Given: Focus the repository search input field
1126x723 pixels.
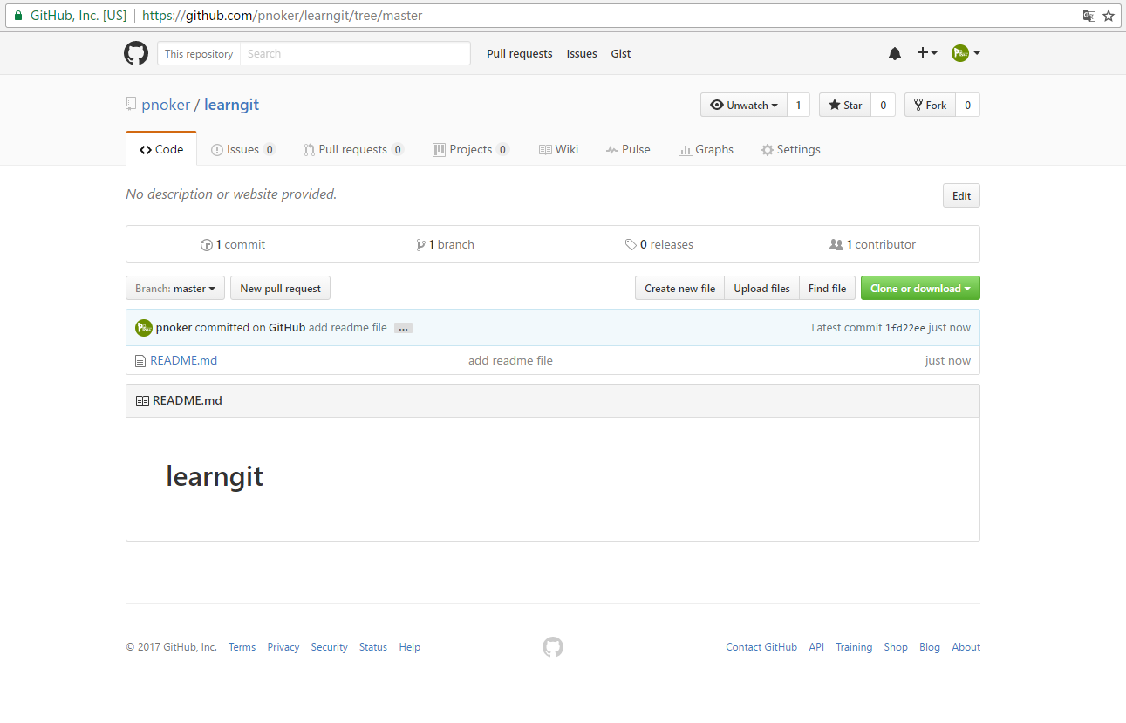Looking at the screenshot, I should pos(355,53).
